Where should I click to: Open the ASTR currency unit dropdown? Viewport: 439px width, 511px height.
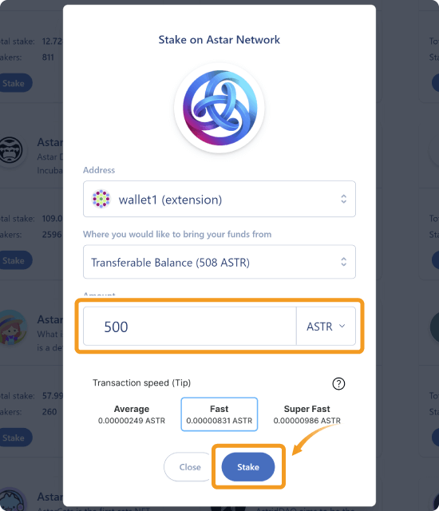[x=326, y=327]
